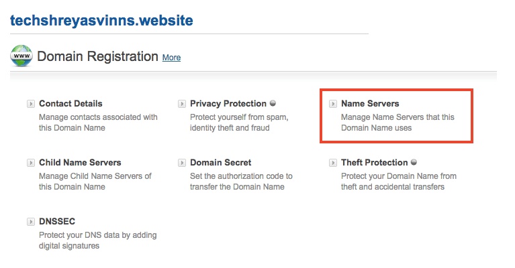
Task: Click the Theft Protection grey status dot
Action: point(414,162)
